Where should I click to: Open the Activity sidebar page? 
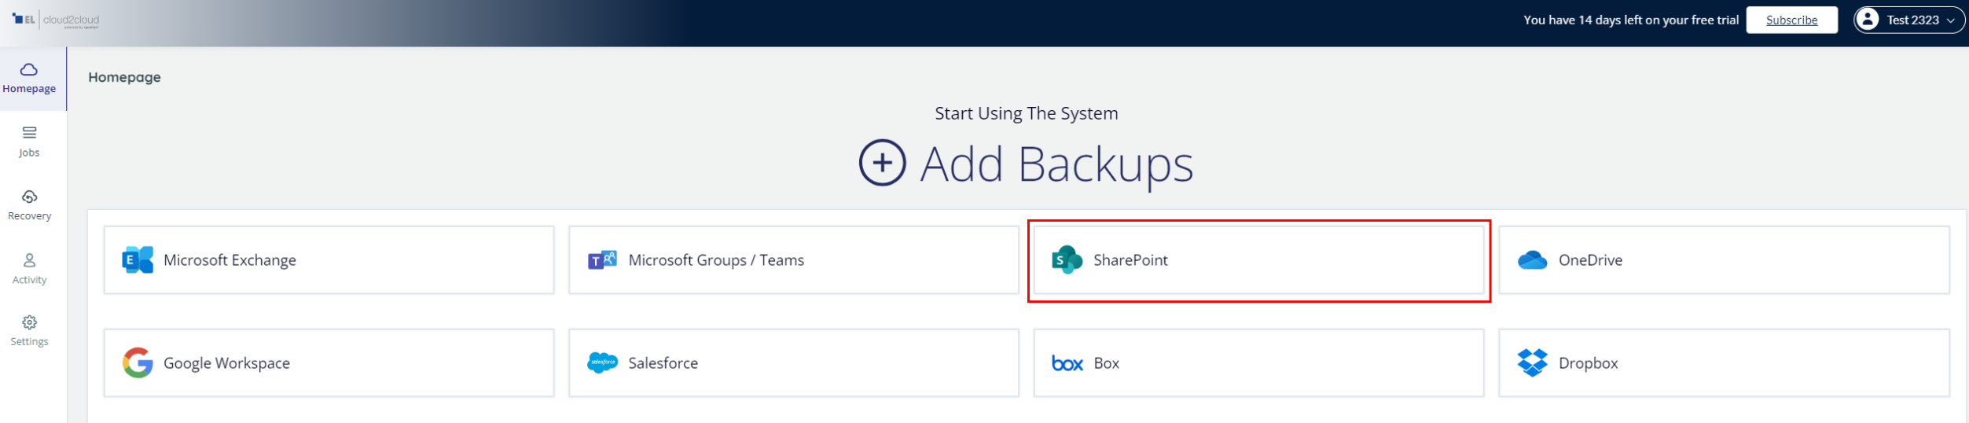pos(29,268)
